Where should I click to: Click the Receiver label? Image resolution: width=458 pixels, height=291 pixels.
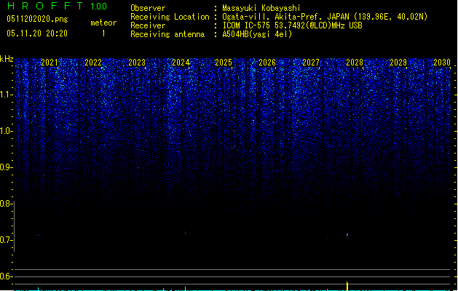pos(148,25)
